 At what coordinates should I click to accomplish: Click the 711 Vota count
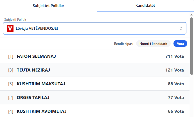pyautogui.click(x=174, y=56)
